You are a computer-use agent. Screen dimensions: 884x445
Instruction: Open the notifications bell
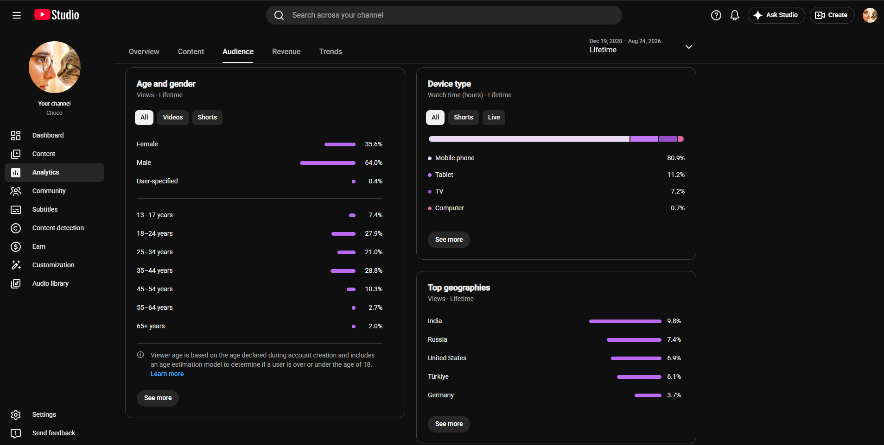tap(735, 15)
